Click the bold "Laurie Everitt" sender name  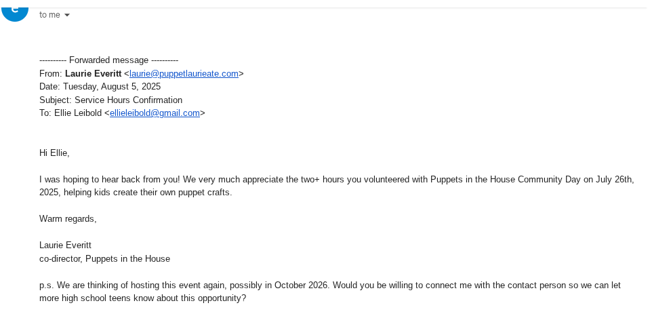click(94, 74)
